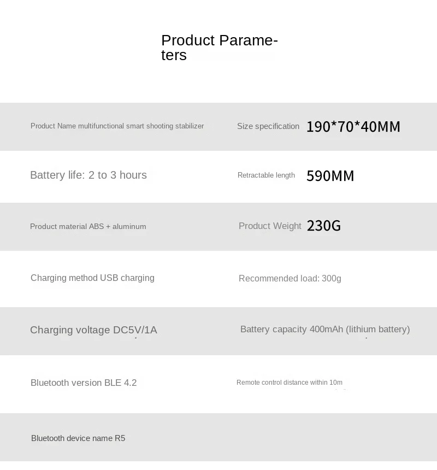
Task: Select the 590MM length value
Action: pyautogui.click(x=330, y=175)
